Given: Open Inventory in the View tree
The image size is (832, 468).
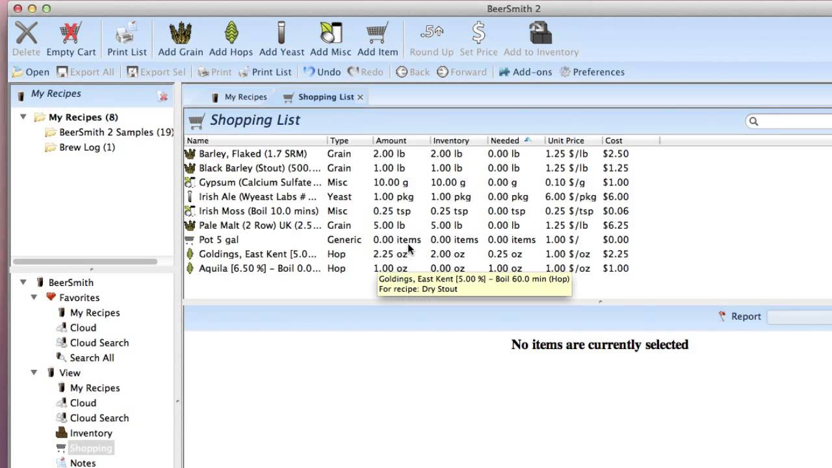Looking at the screenshot, I should coord(84,433).
